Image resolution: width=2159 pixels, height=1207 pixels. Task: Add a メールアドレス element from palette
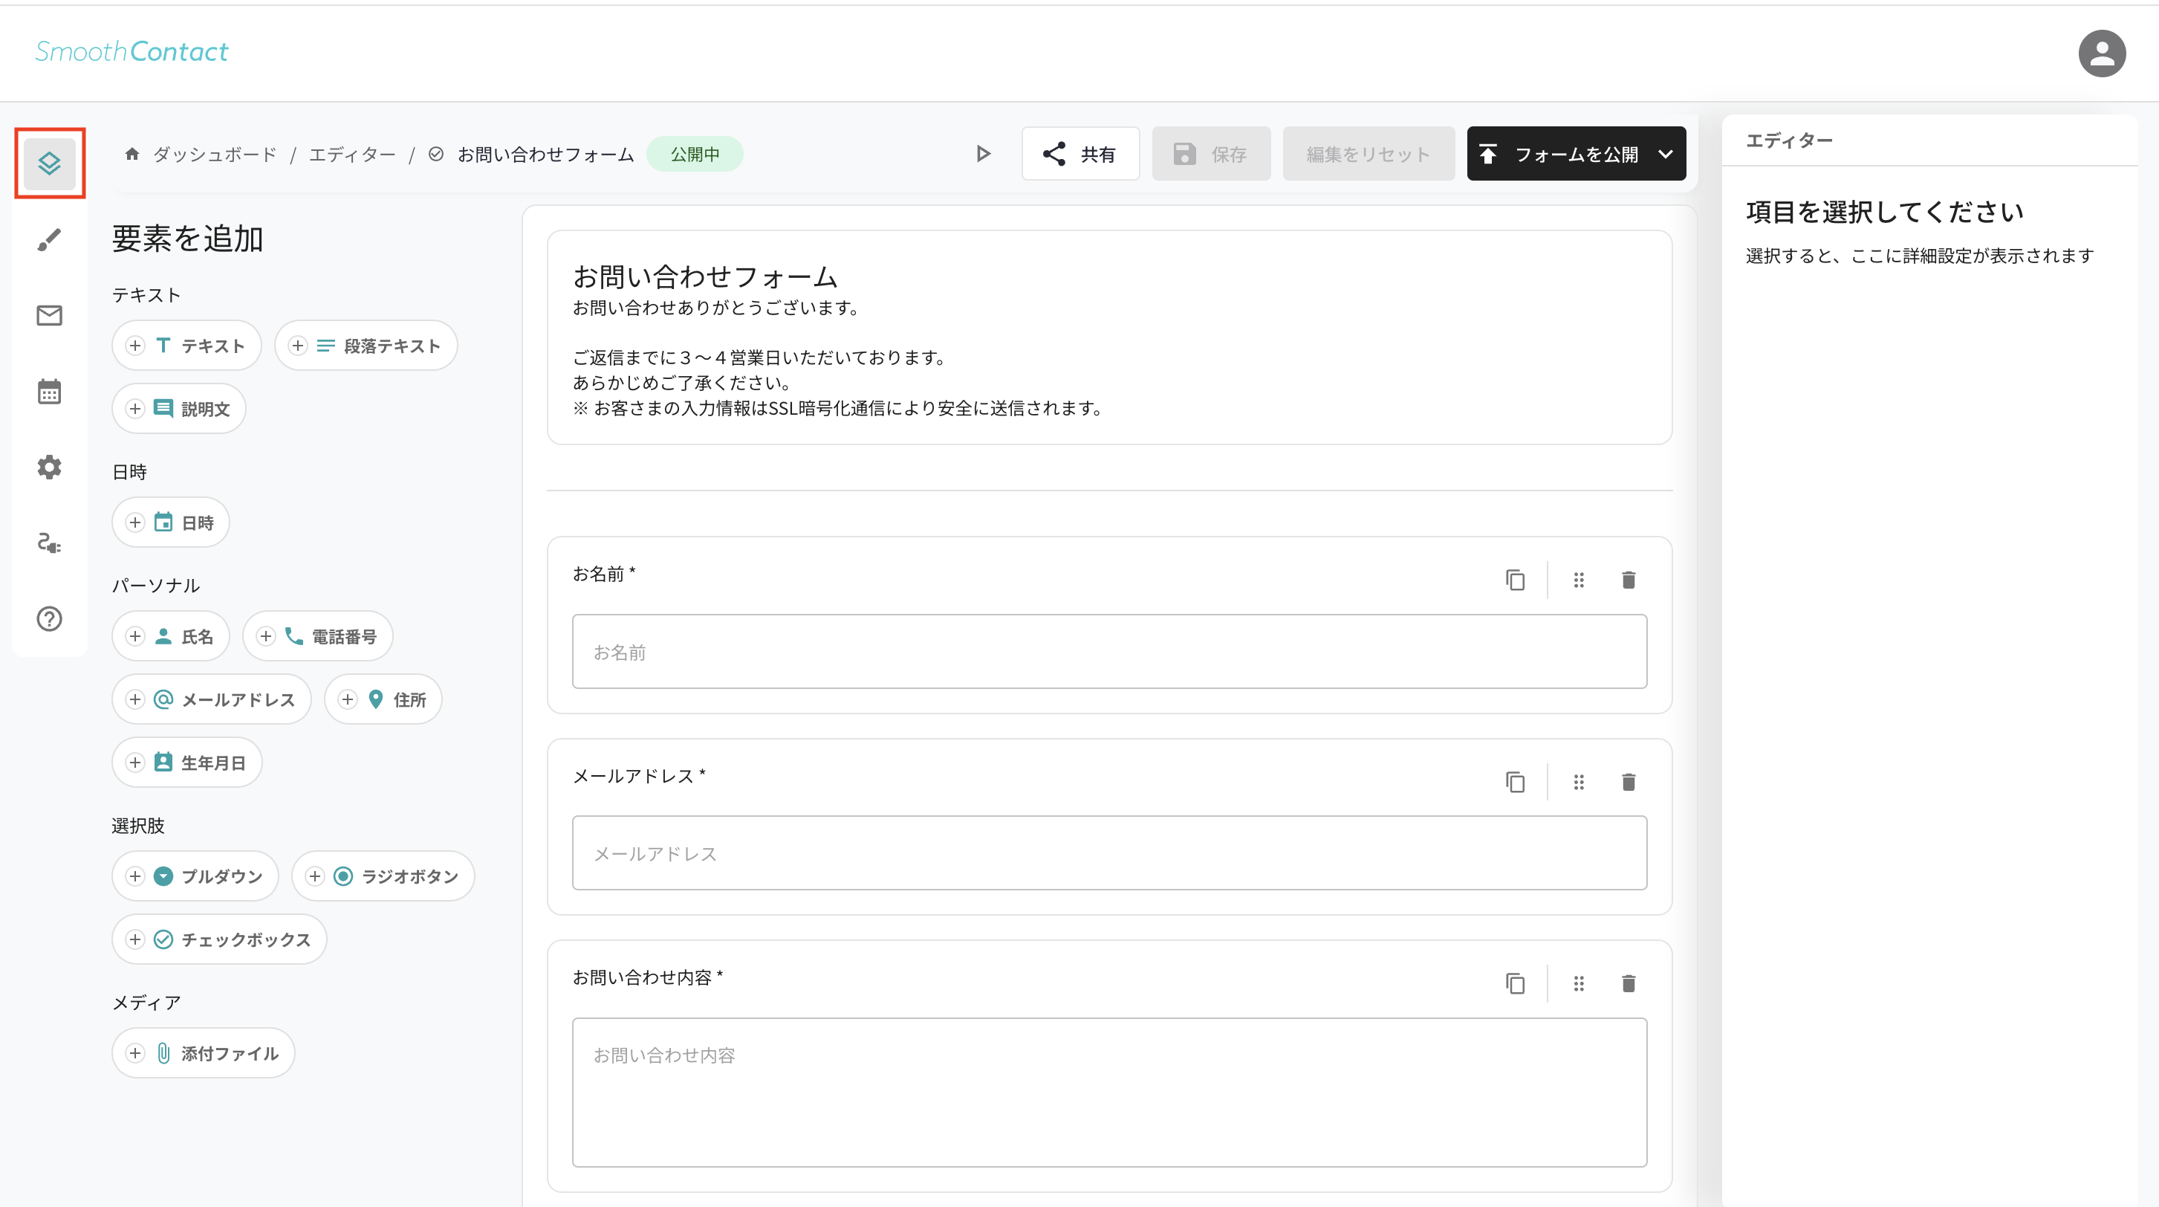[x=211, y=699]
